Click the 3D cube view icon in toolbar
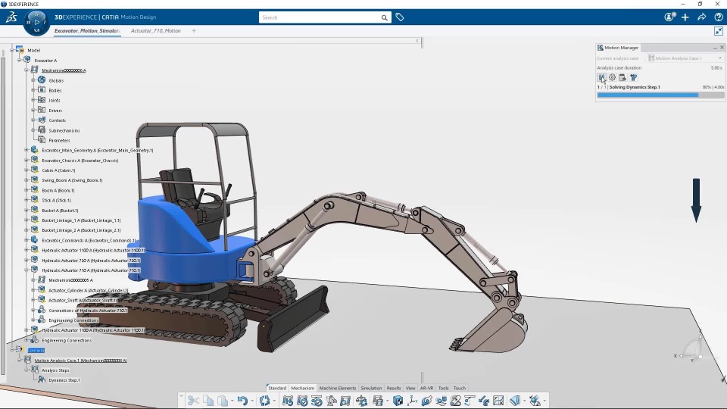Screen dimensions: 727x409 click(398, 401)
